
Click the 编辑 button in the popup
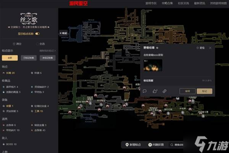point(187,91)
